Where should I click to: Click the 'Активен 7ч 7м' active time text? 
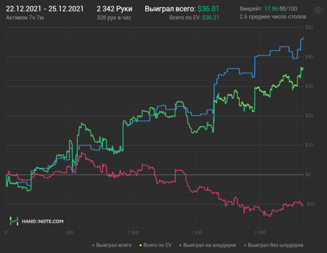click(x=25, y=18)
